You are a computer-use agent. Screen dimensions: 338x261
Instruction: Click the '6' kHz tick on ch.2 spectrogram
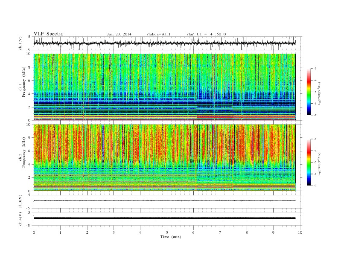click(30, 151)
